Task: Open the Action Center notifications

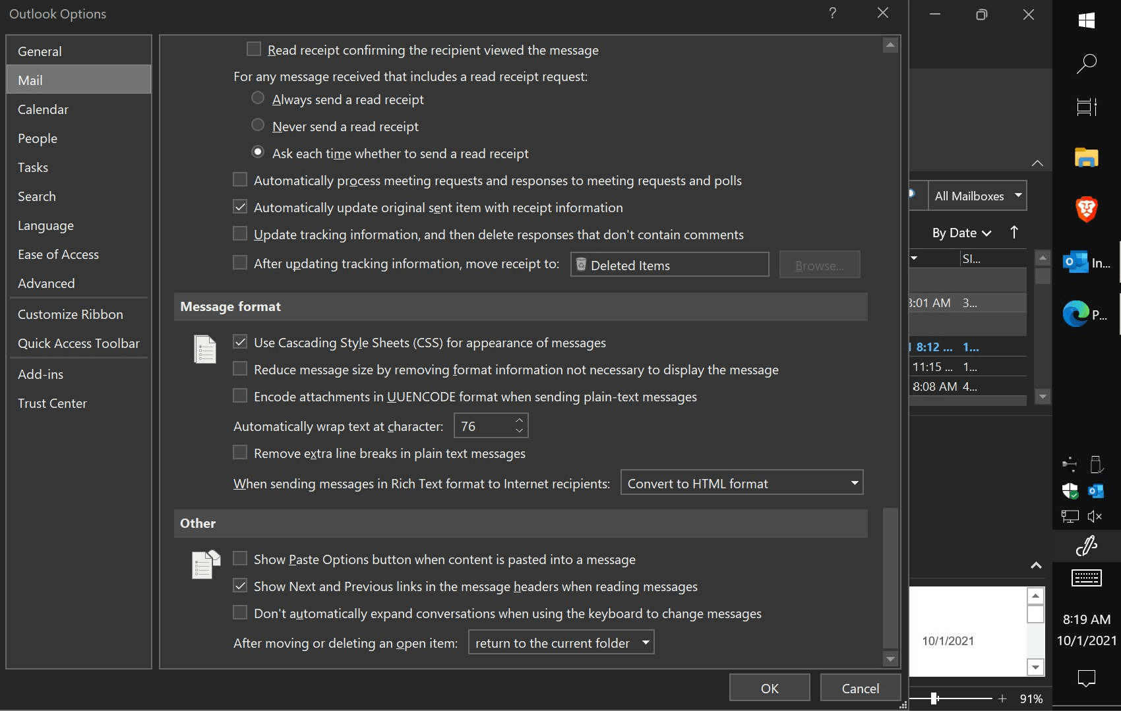Action: (x=1087, y=677)
